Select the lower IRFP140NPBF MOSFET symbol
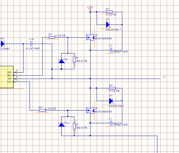179x153 pixels. [x=90, y=110]
